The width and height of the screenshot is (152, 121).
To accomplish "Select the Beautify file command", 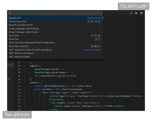I will tap(15, 18).
